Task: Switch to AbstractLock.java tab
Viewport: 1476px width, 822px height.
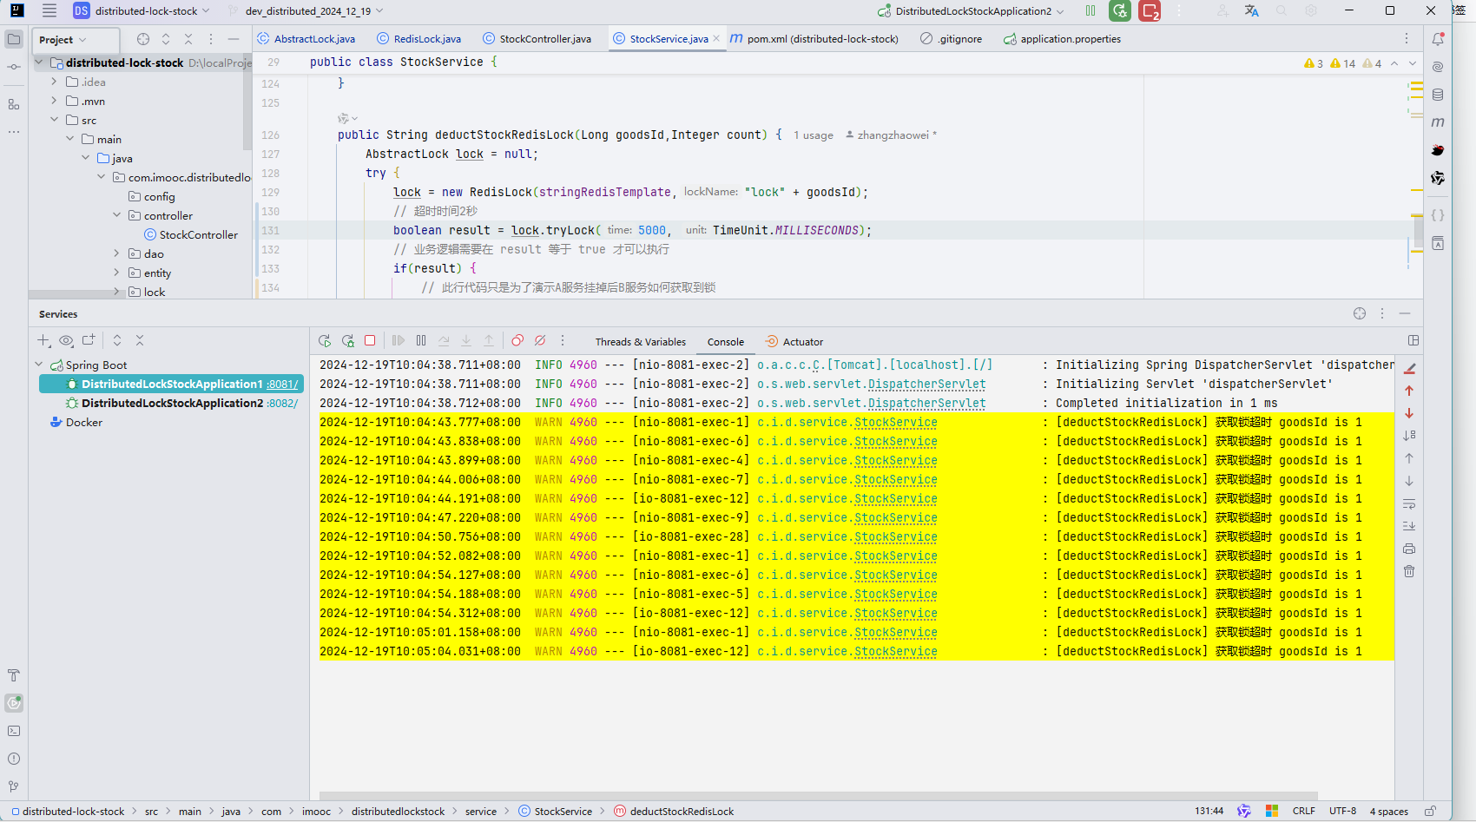Action: point(306,39)
